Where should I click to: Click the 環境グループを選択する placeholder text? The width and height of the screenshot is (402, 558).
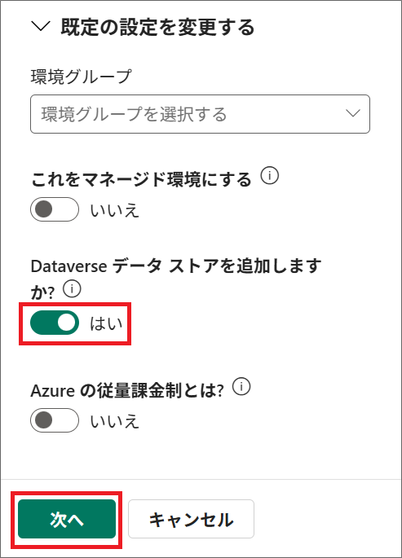[x=135, y=114]
